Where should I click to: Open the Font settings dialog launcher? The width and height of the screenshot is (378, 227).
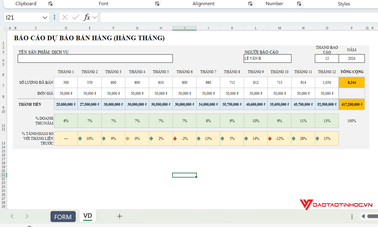[x=157, y=4]
